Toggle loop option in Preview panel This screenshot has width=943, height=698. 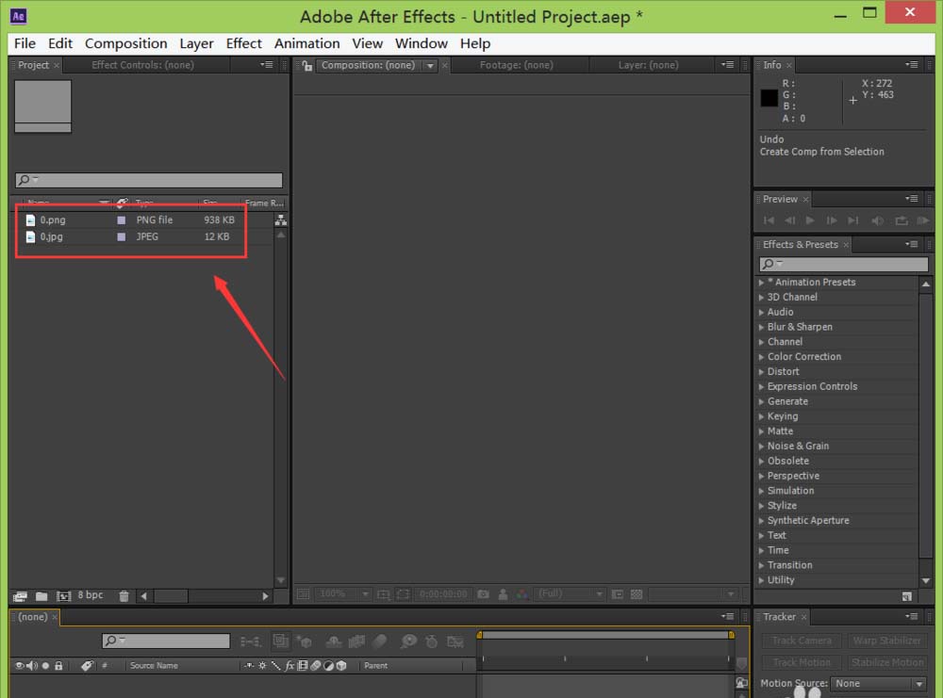[x=901, y=220]
